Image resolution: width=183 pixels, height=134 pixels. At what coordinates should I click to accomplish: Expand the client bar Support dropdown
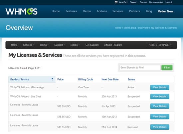(x=60, y=45)
